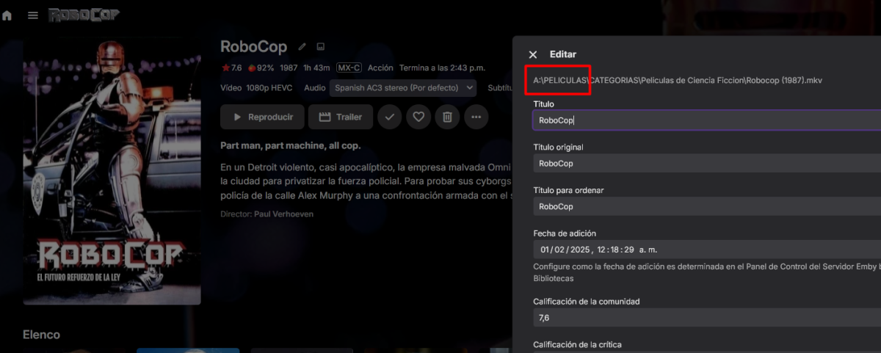Click the file path ending Robocop (1987).mkv
Image resolution: width=881 pixels, height=353 pixels.
(x=677, y=80)
